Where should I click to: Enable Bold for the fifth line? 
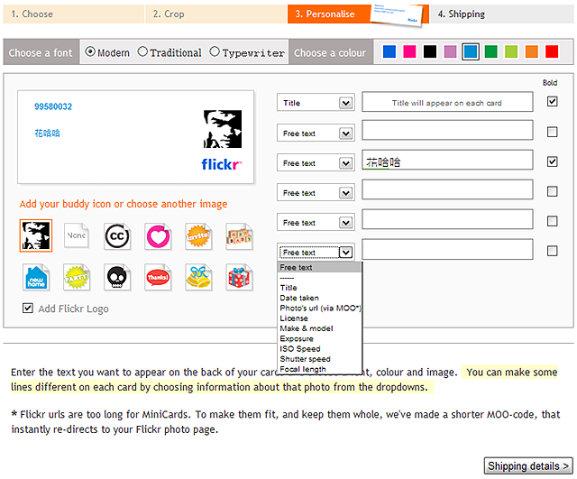coord(552,221)
